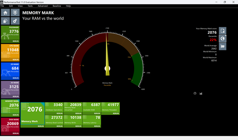238x140 pixels.
Task: Click the Memory Threaded 41977 tile
Action: [110, 108]
